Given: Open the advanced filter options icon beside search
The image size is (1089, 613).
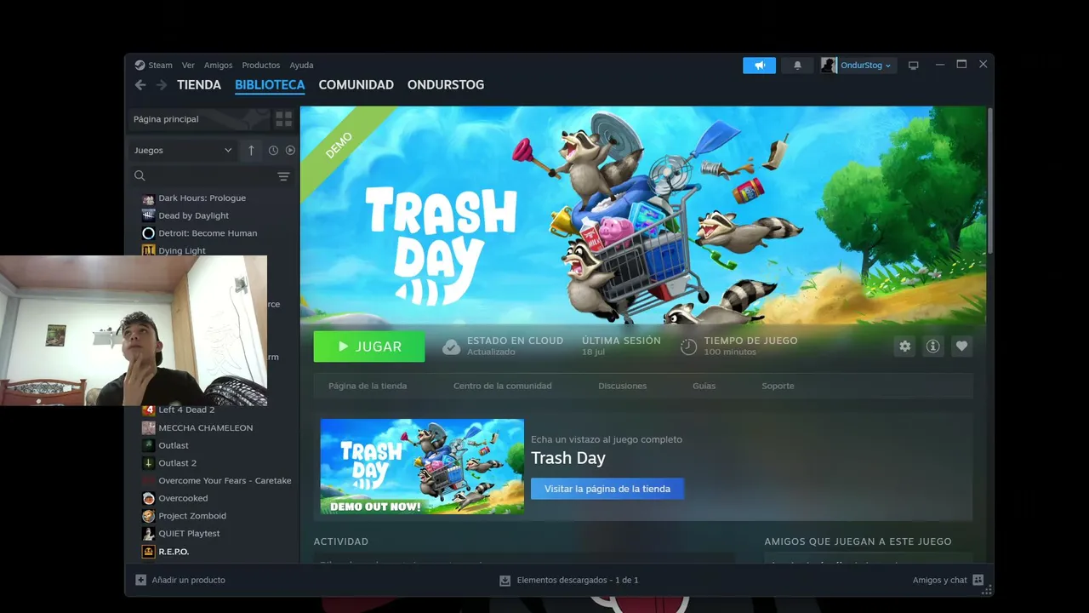Looking at the screenshot, I should pos(283,176).
